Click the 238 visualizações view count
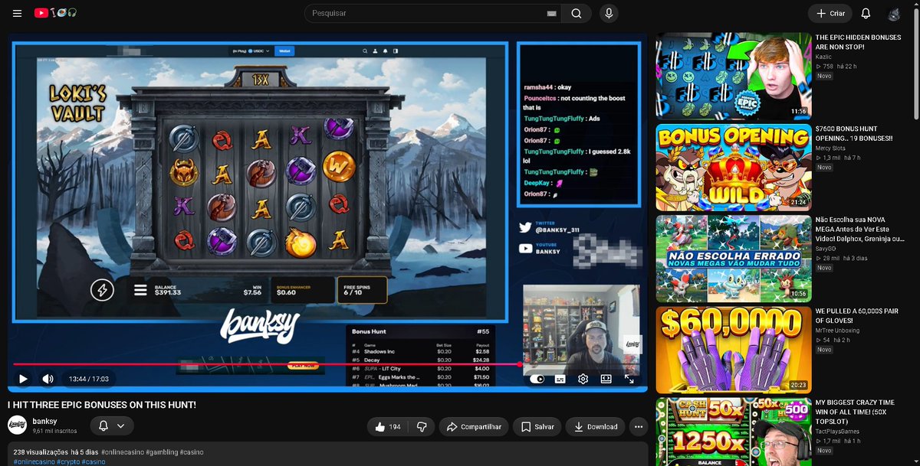The width and height of the screenshot is (920, 466). [39, 452]
